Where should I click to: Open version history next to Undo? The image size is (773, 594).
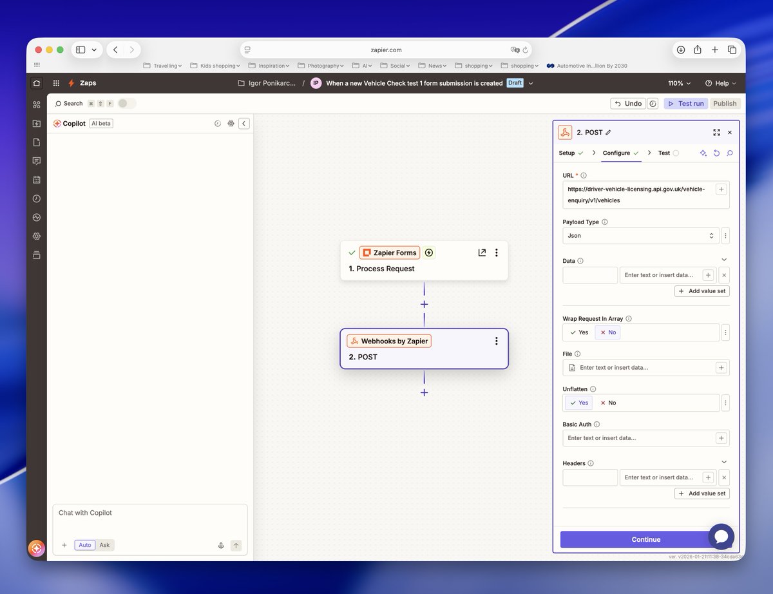(653, 103)
